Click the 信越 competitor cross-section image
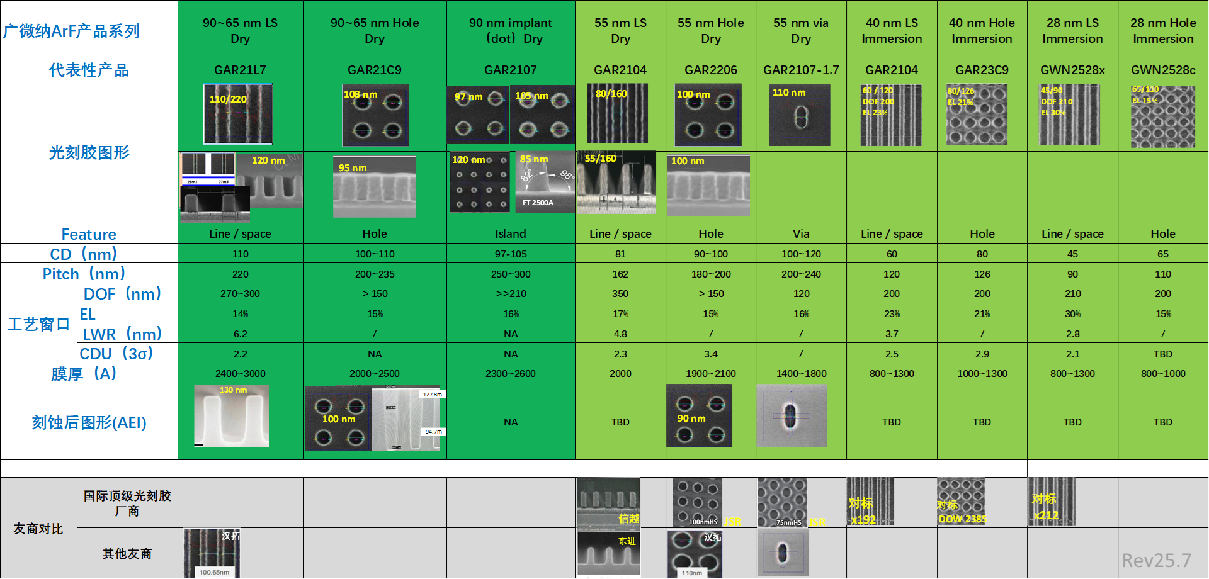Screen dimensions: 1209x579 pos(609,503)
